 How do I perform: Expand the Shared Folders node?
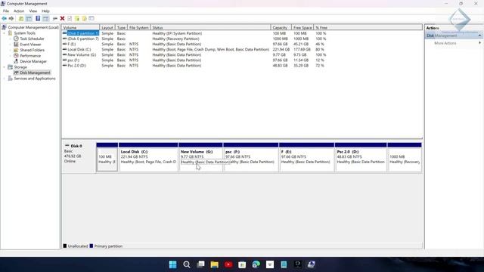pyautogui.click(x=10, y=50)
